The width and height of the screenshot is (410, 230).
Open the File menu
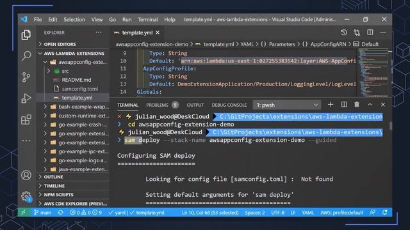pos(38,20)
